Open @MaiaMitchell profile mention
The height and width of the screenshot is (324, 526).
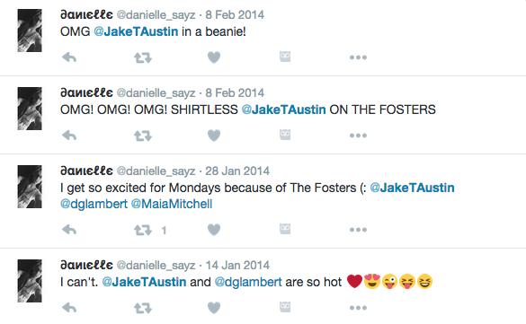[172, 204]
